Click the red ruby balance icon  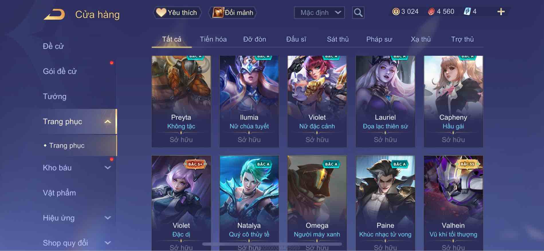[431, 12]
